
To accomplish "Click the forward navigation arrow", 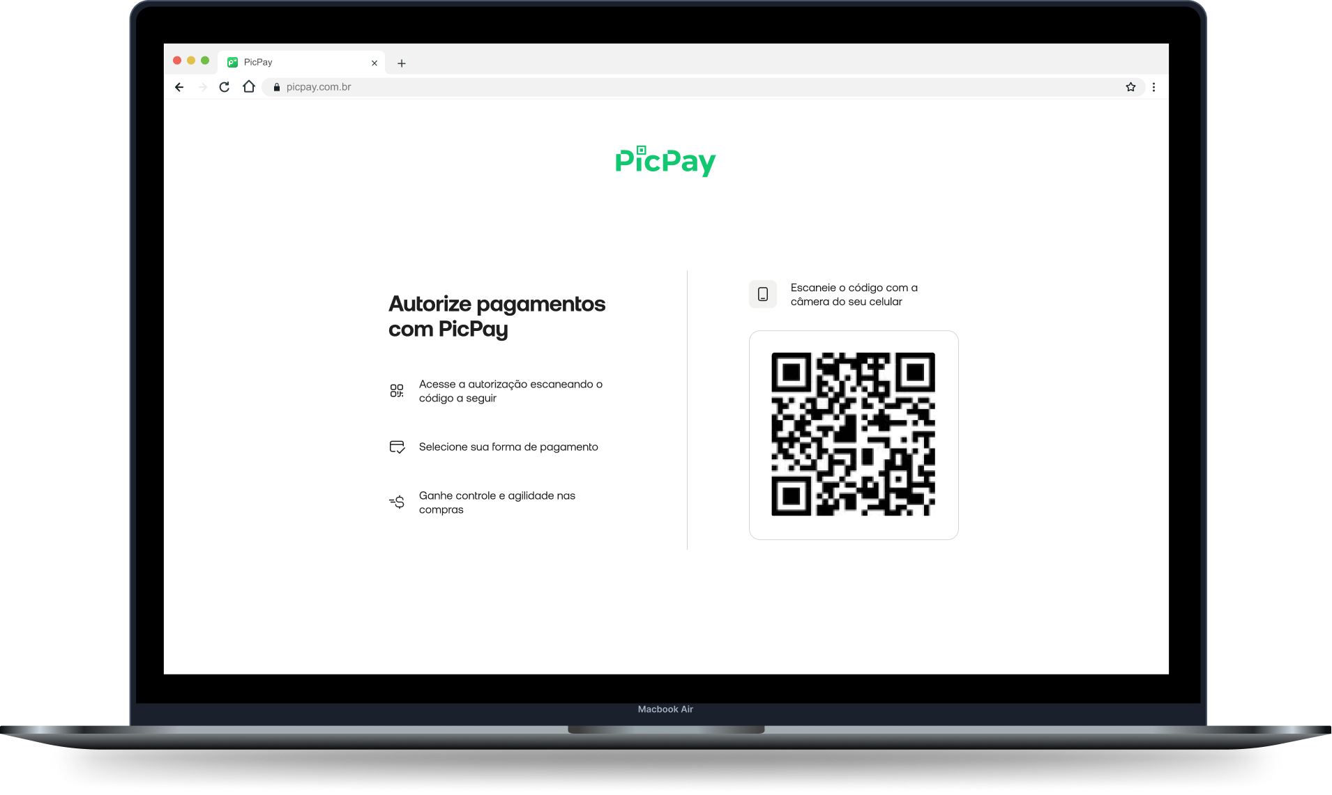I will point(202,86).
